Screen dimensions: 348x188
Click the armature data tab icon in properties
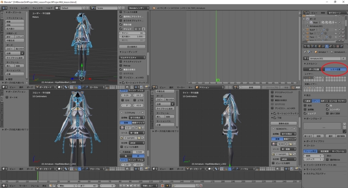click(x=327, y=46)
